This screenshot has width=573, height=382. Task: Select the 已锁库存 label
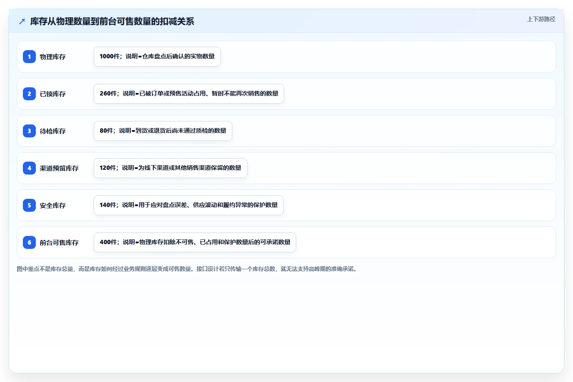(x=53, y=94)
